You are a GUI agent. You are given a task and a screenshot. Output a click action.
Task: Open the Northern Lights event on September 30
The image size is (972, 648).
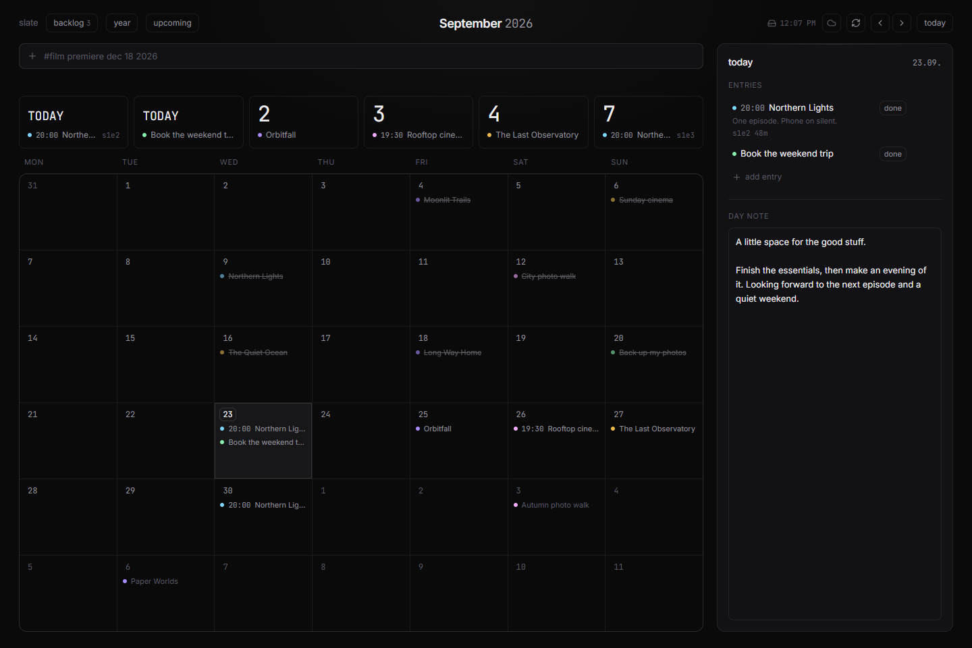point(263,505)
